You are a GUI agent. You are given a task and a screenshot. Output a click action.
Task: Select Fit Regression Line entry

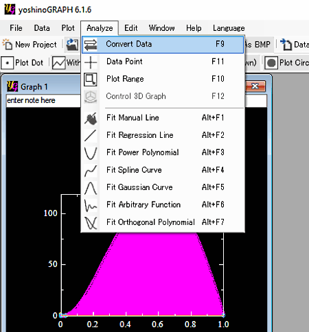(163, 136)
